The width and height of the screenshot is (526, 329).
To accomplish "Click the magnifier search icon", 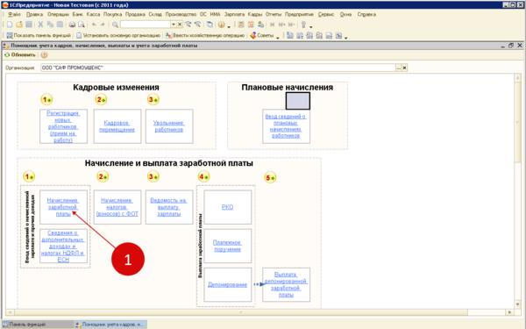I will 115,25.
